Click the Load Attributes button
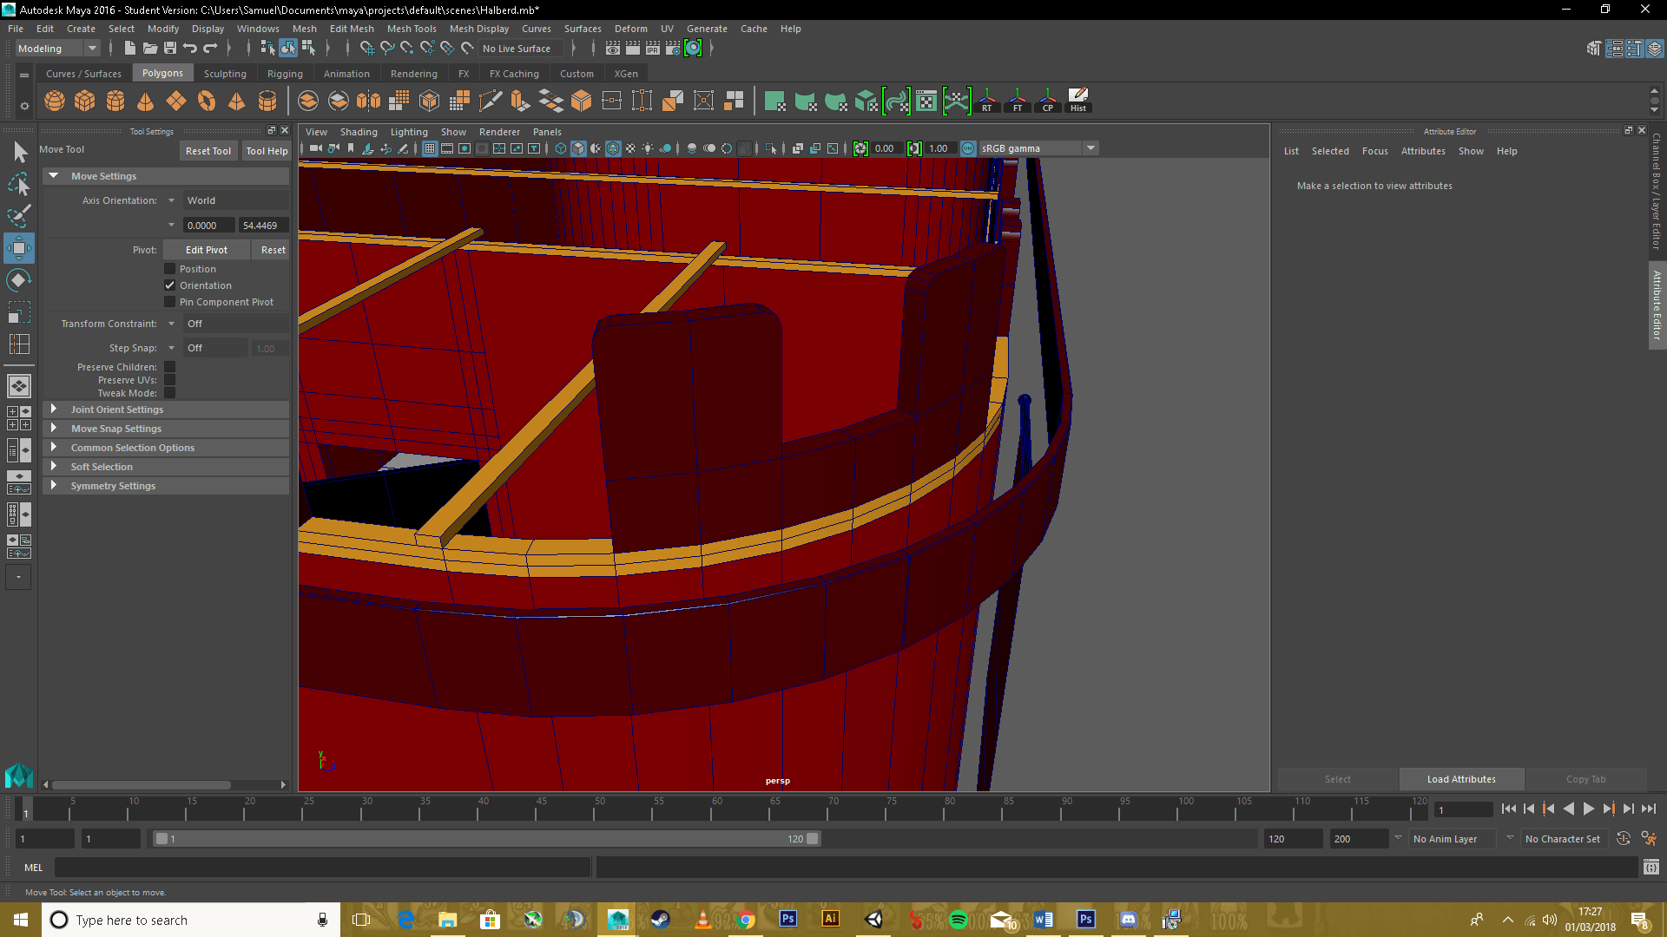1667x937 pixels. pyautogui.click(x=1461, y=779)
